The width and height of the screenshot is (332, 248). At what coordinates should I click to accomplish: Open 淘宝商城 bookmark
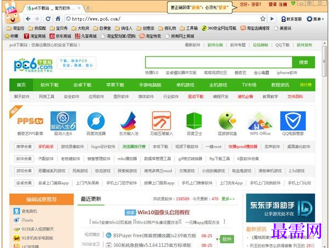35,36
